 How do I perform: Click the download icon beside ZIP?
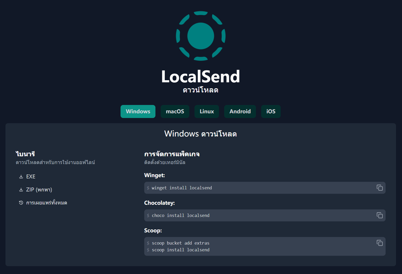pos(21,190)
